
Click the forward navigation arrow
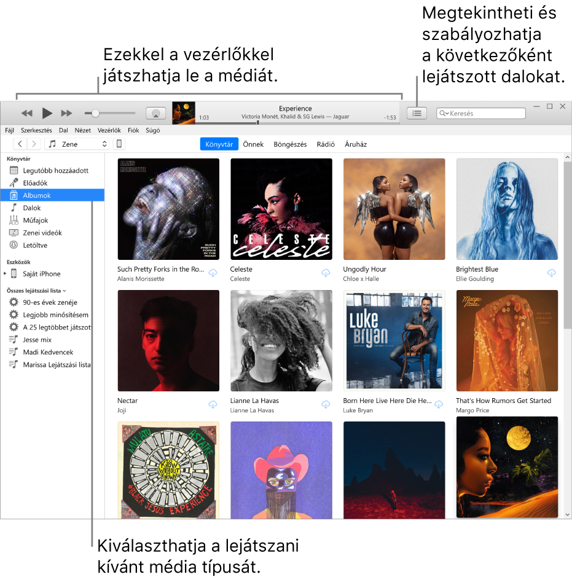(34, 144)
